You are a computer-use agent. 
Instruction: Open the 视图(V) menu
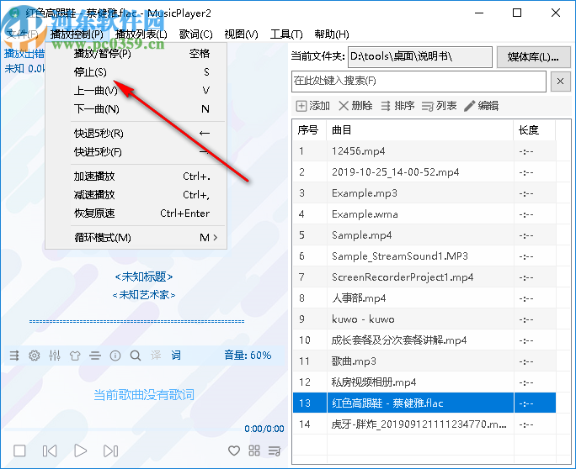pyautogui.click(x=242, y=34)
